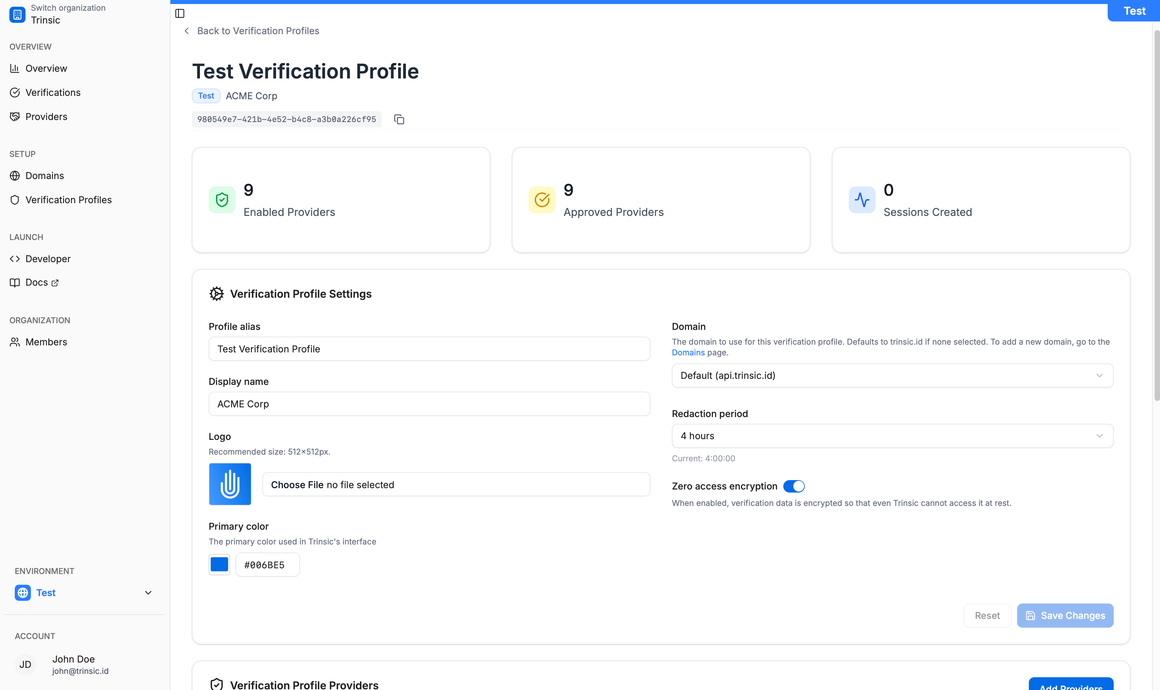This screenshot has width=1160, height=690.
Task: Click the Trinsic organization building icon
Action: coord(17,14)
